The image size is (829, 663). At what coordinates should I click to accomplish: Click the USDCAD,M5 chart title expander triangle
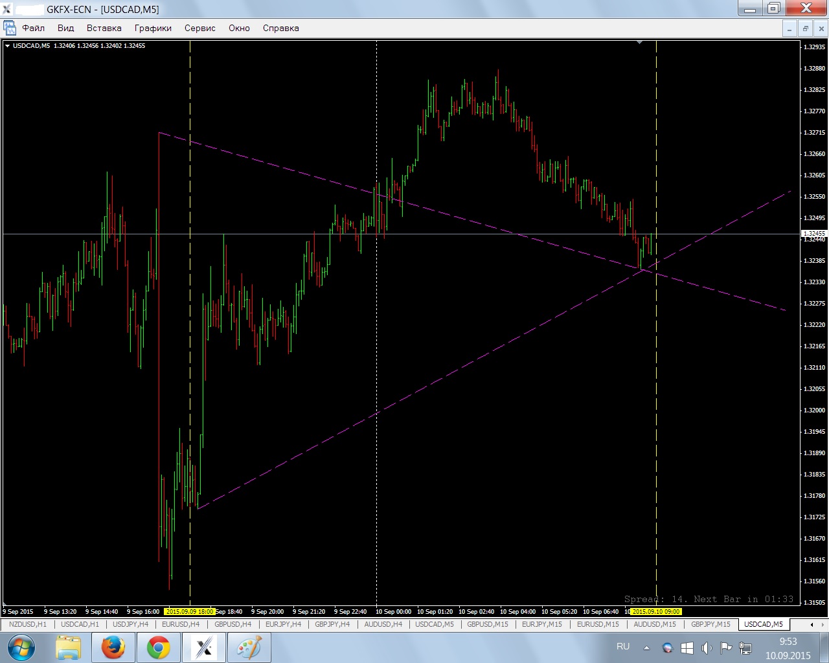click(x=7, y=46)
